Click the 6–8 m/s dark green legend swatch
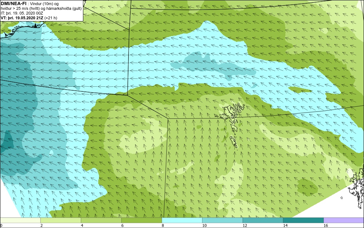Image resolution: width=364 pixels, height=228 pixels. [x=142, y=220]
